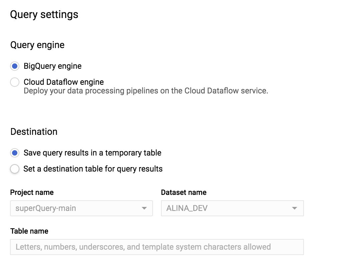Select the set destination table radio button
This screenshot has width=342, height=261.
pos(15,169)
